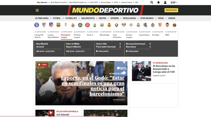
Task: Select the Espanyol crest
Action: coord(73,25)
